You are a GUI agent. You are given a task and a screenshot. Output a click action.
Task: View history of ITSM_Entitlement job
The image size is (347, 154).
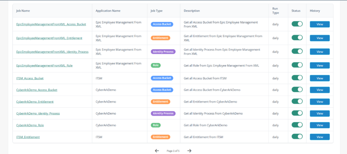tap(320, 137)
